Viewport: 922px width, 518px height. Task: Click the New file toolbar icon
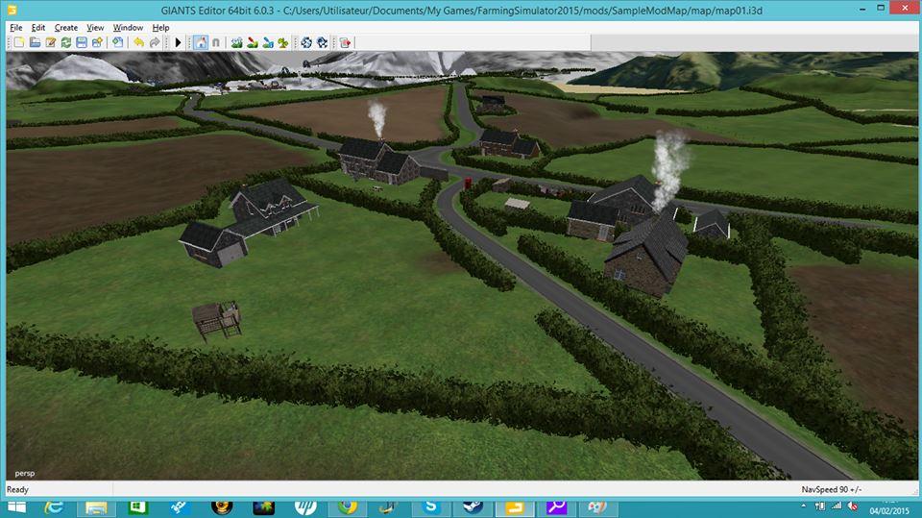pos(19,42)
